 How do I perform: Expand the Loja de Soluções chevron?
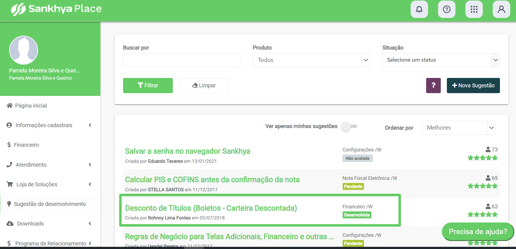90,184
